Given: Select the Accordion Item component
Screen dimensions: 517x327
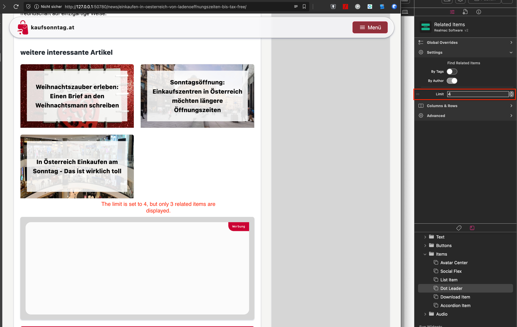Looking at the screenshot, I should click(x=455, y=305).
